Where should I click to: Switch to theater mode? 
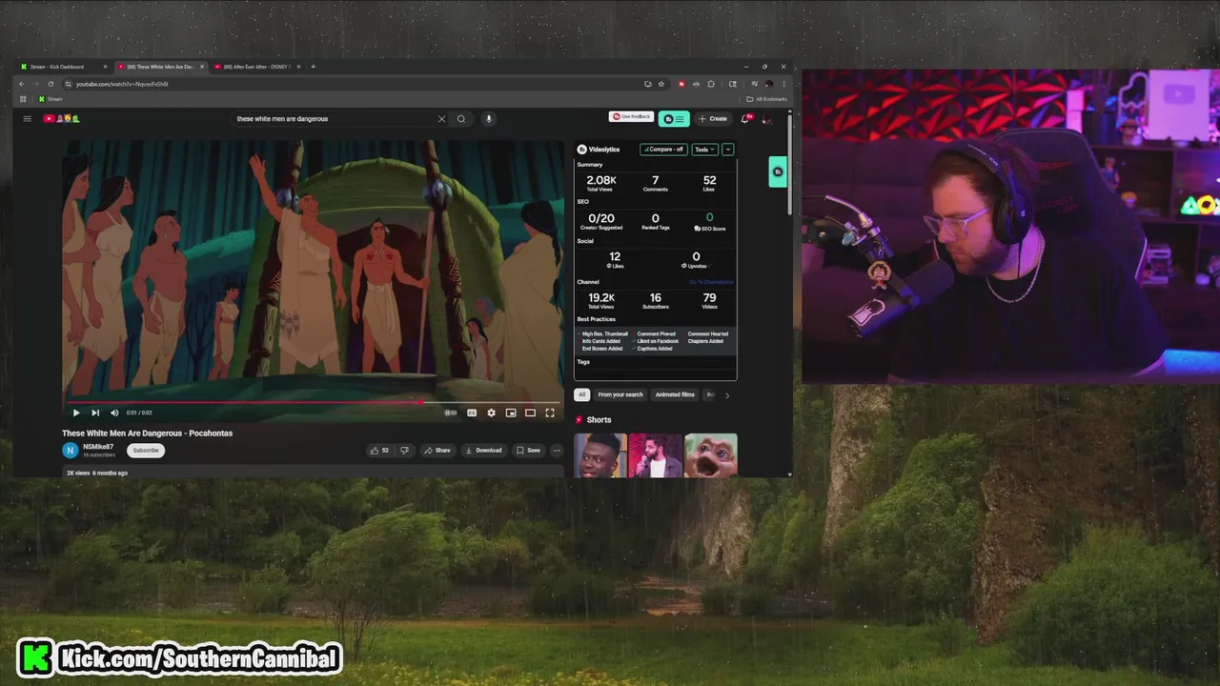point(530,413)
